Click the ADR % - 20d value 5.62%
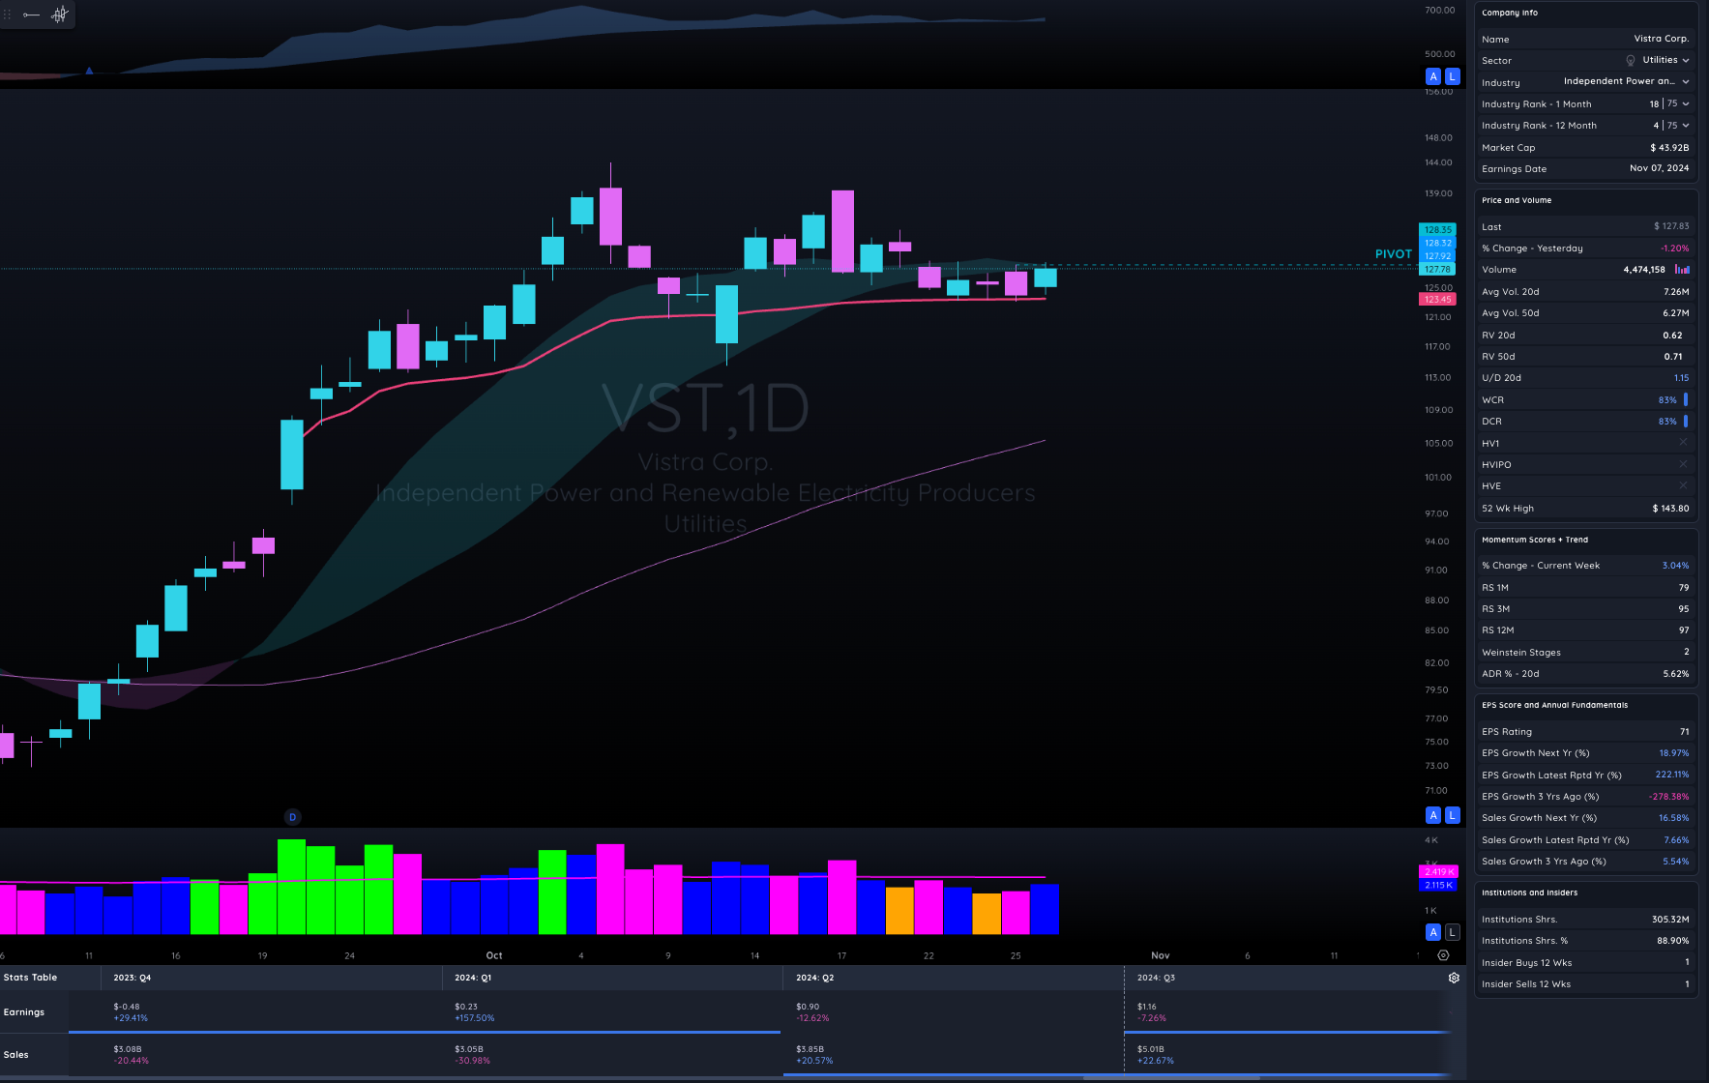This screenshot has height=1083, width=1709. click(1676, 674)
